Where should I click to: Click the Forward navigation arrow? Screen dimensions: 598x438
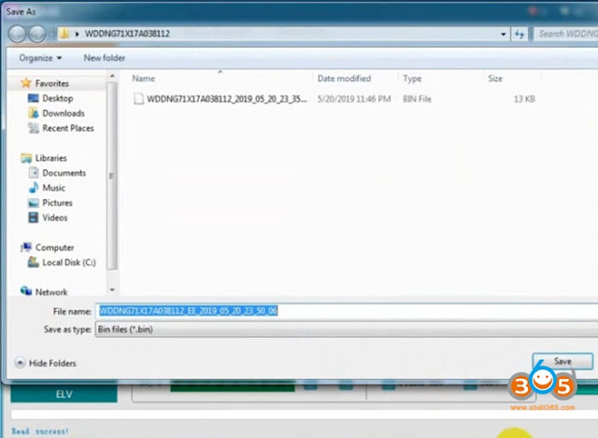(37, 34)
